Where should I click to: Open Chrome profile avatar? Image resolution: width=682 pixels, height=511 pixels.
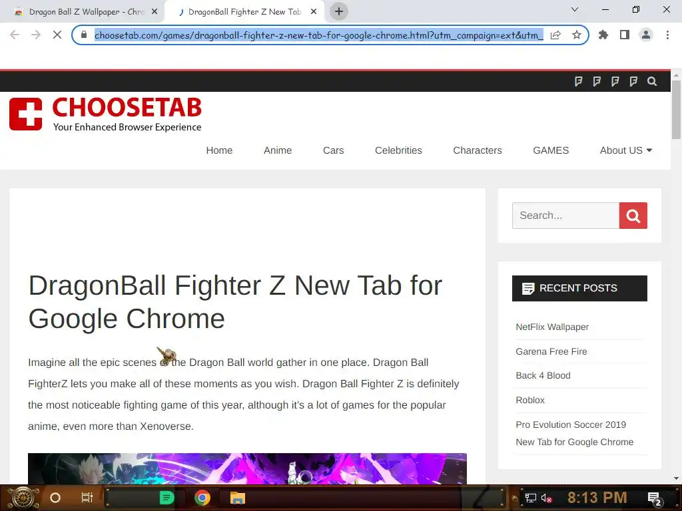coord(646,35)
